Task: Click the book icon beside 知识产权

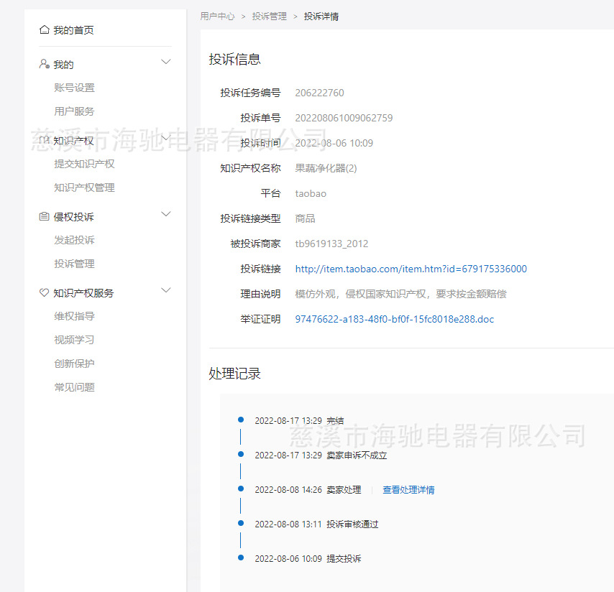Action: (x=45, y=140)
